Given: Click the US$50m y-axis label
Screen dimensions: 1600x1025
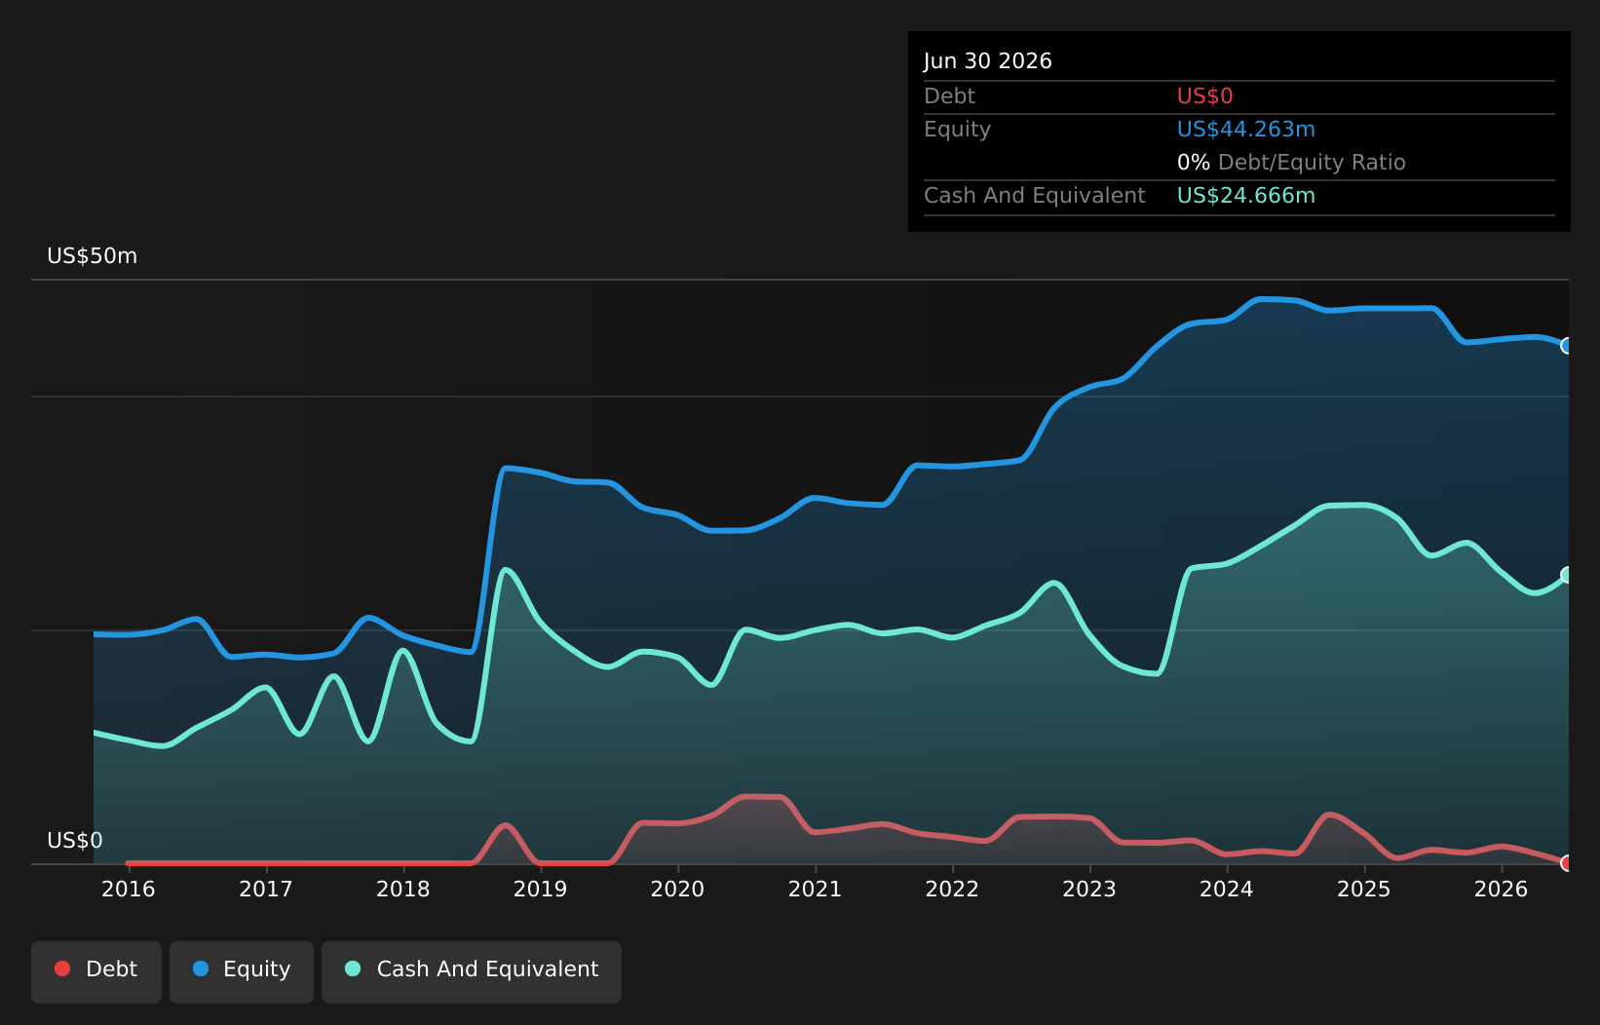Looking at the screenshot, I should pos(93,256).
